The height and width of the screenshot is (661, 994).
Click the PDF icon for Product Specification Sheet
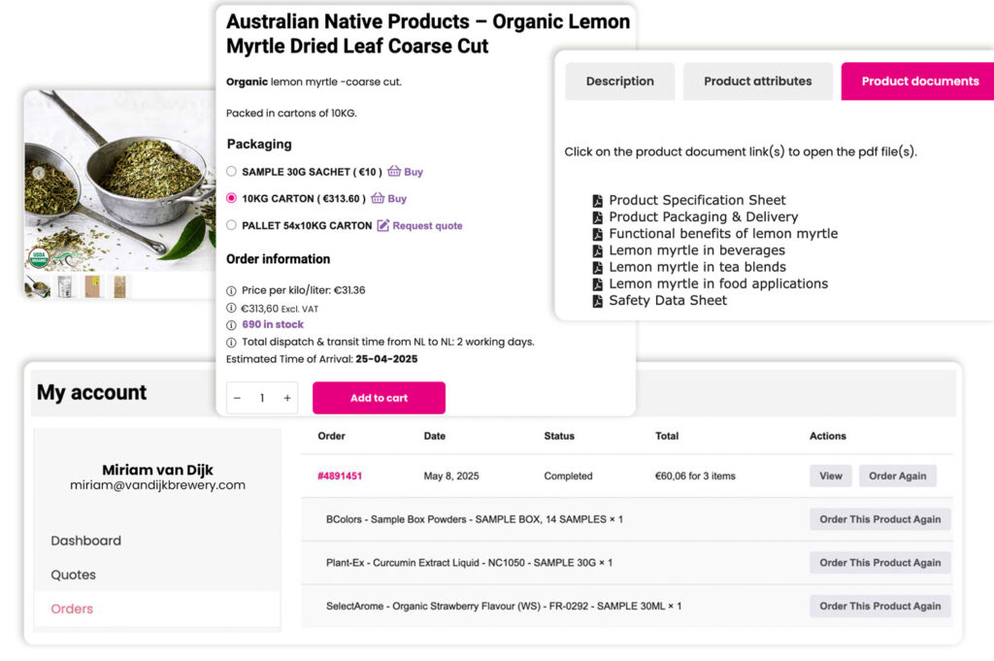pos(600,199)
